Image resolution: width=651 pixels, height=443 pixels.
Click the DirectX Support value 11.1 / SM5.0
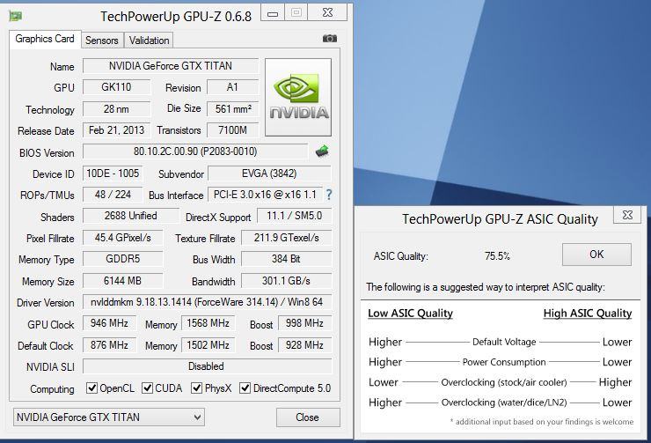(295, 216)
